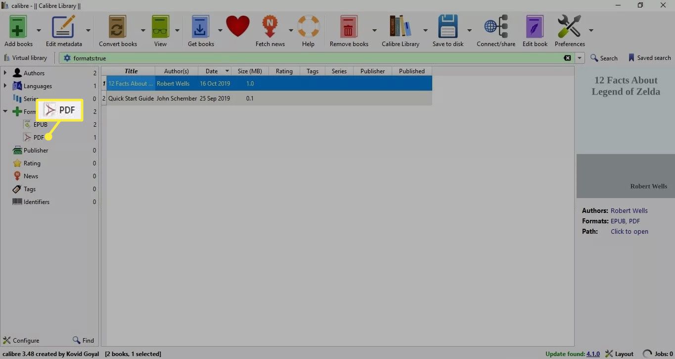
Task: Click the EPUB, PDF formats link
Action: (625, 221)
